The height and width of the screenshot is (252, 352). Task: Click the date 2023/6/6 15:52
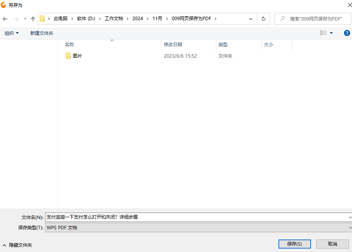coord(180,56)
